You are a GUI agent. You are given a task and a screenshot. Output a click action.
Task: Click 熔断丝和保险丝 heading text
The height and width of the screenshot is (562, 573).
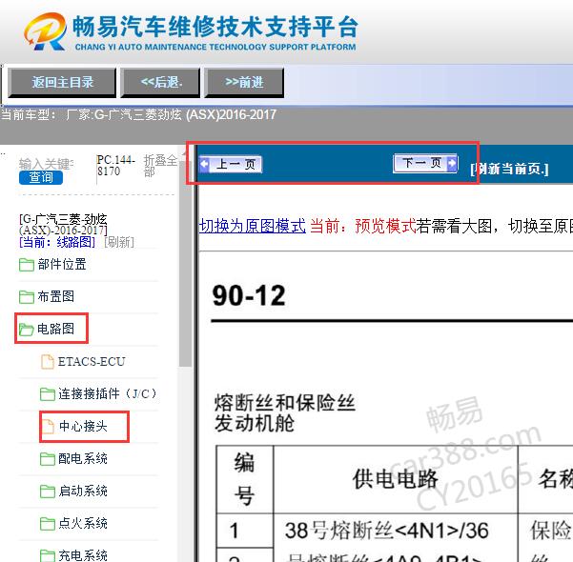pos(285,403)
